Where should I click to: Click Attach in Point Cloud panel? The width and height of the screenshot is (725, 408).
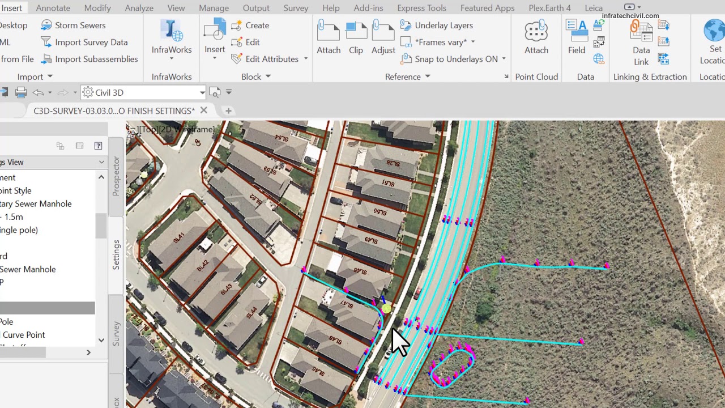[x=536, y=37]
